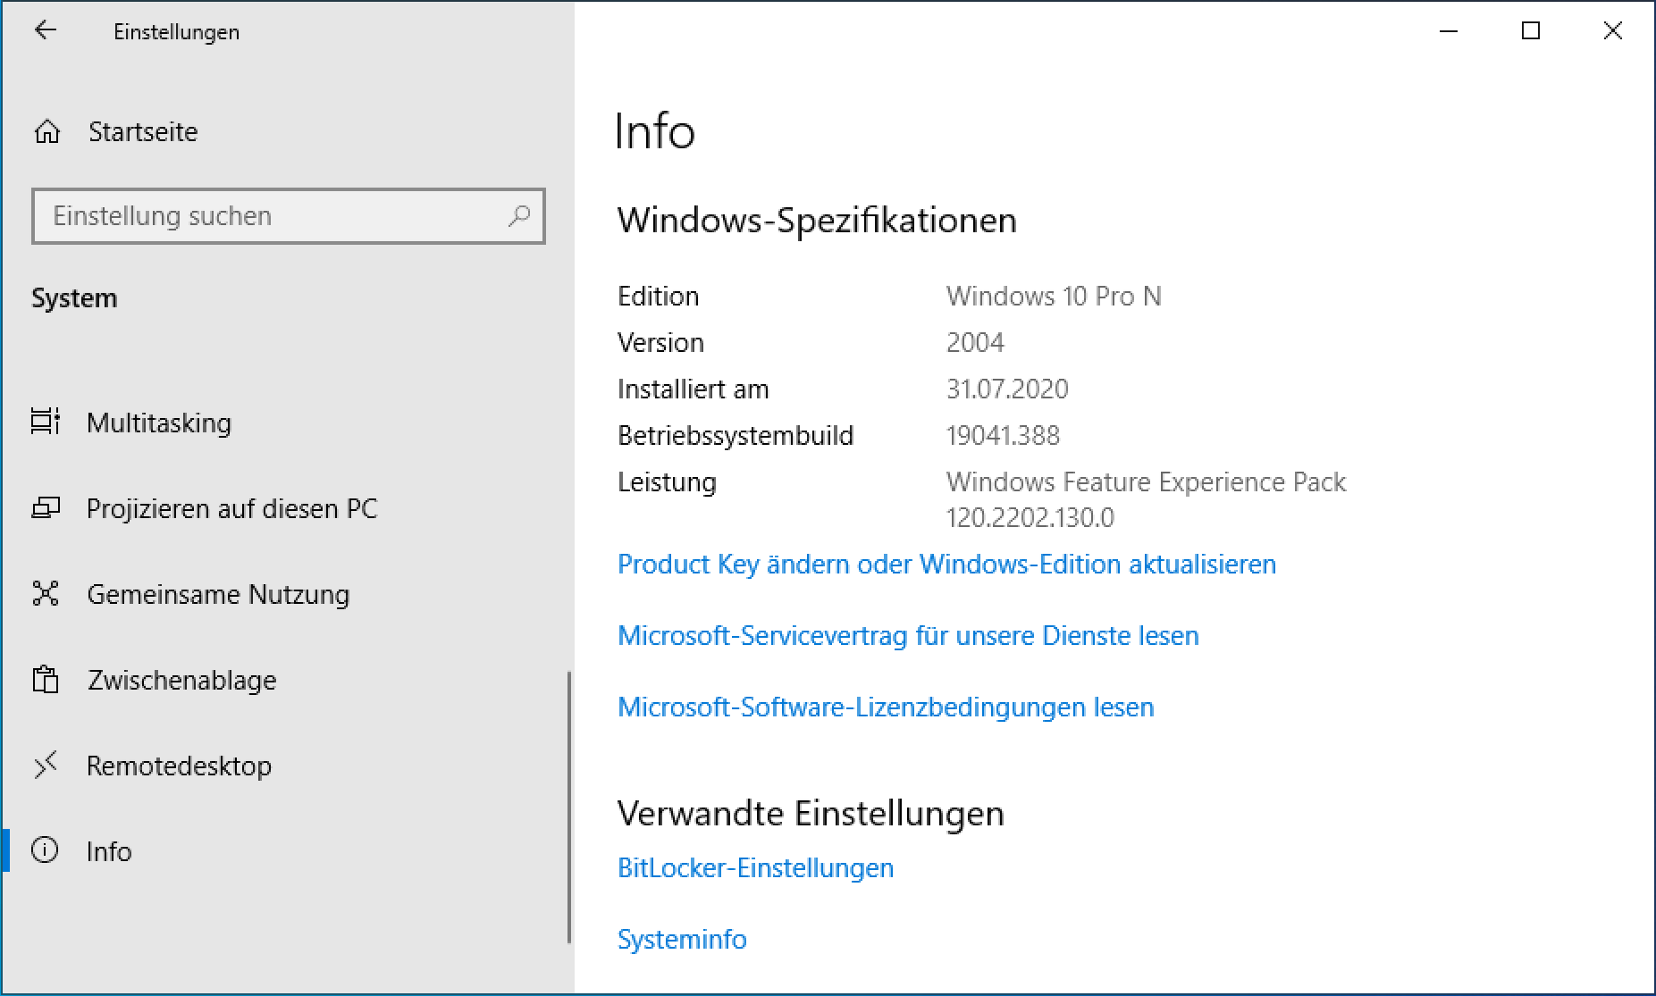This screenshot has width=1656, height=996.
Task: Click the Info circle icon
Action: coord(45,850)
